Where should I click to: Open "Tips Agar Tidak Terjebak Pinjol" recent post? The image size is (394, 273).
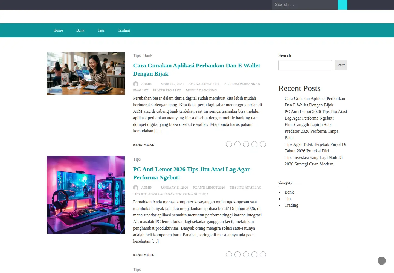[x=315, y=148]
